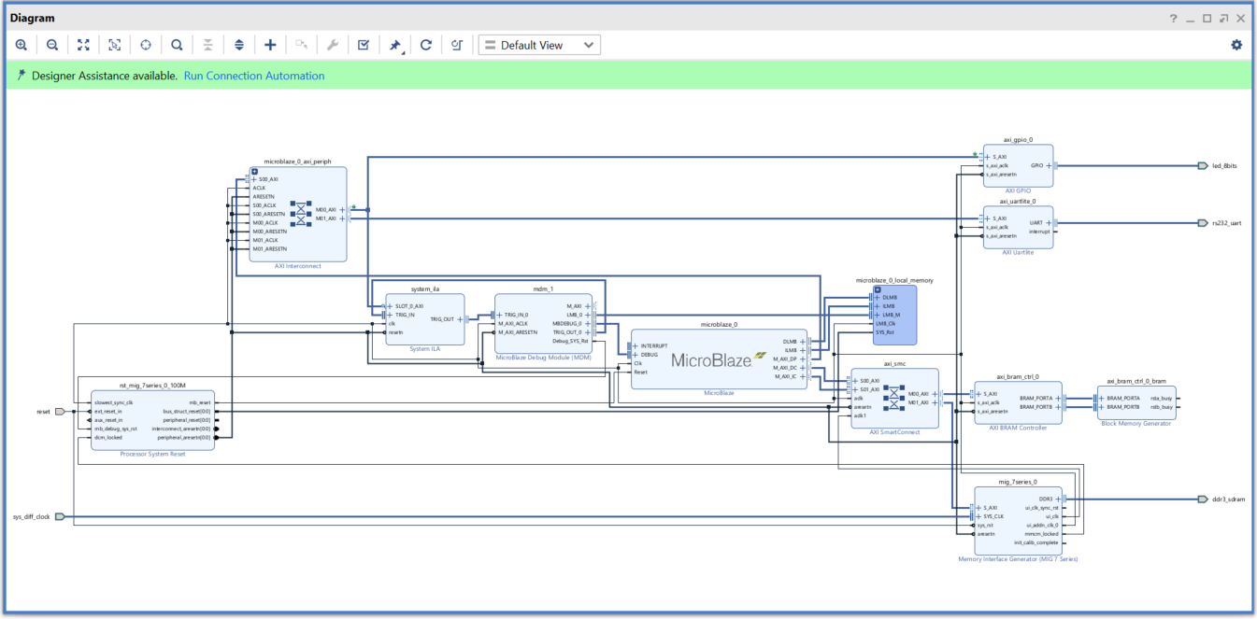Click the led_8bits external output port
The height and width of the screenshot is (619, 1257).
1203,166
